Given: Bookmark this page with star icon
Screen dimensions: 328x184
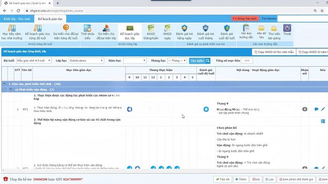Looking at the screenshot, I should tap(322, 11).
